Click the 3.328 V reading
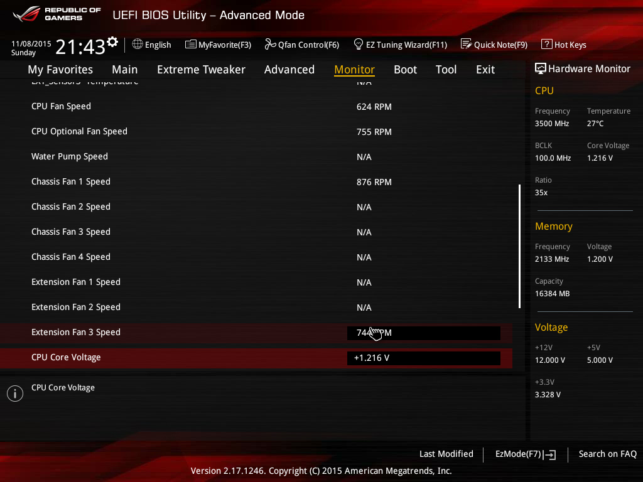 [x=548, y=394]
